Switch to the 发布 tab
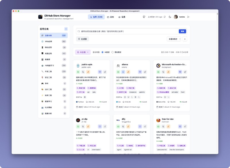The image size is (230, 168). [x=111, y=17]
